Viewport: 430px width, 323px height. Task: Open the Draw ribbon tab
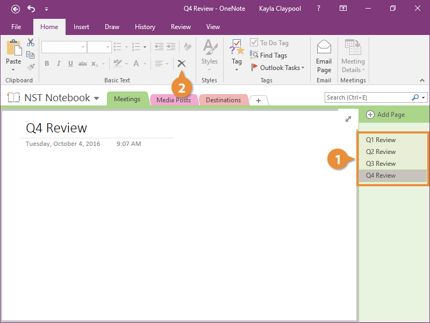click(112, 26)
